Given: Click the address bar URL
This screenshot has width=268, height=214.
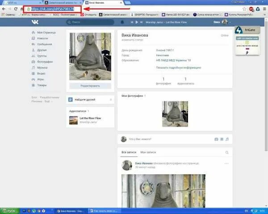Looking at the screenshot, I should tap(52, 9).
